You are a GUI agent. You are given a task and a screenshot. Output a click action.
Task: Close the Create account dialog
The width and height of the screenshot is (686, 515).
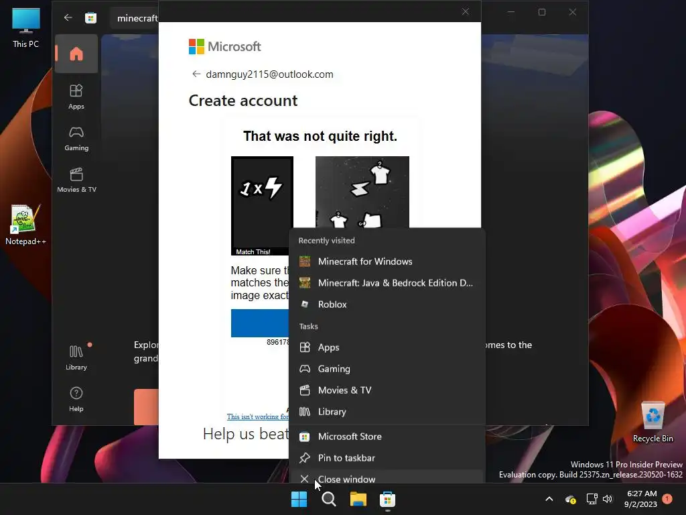tap(466, 12)
